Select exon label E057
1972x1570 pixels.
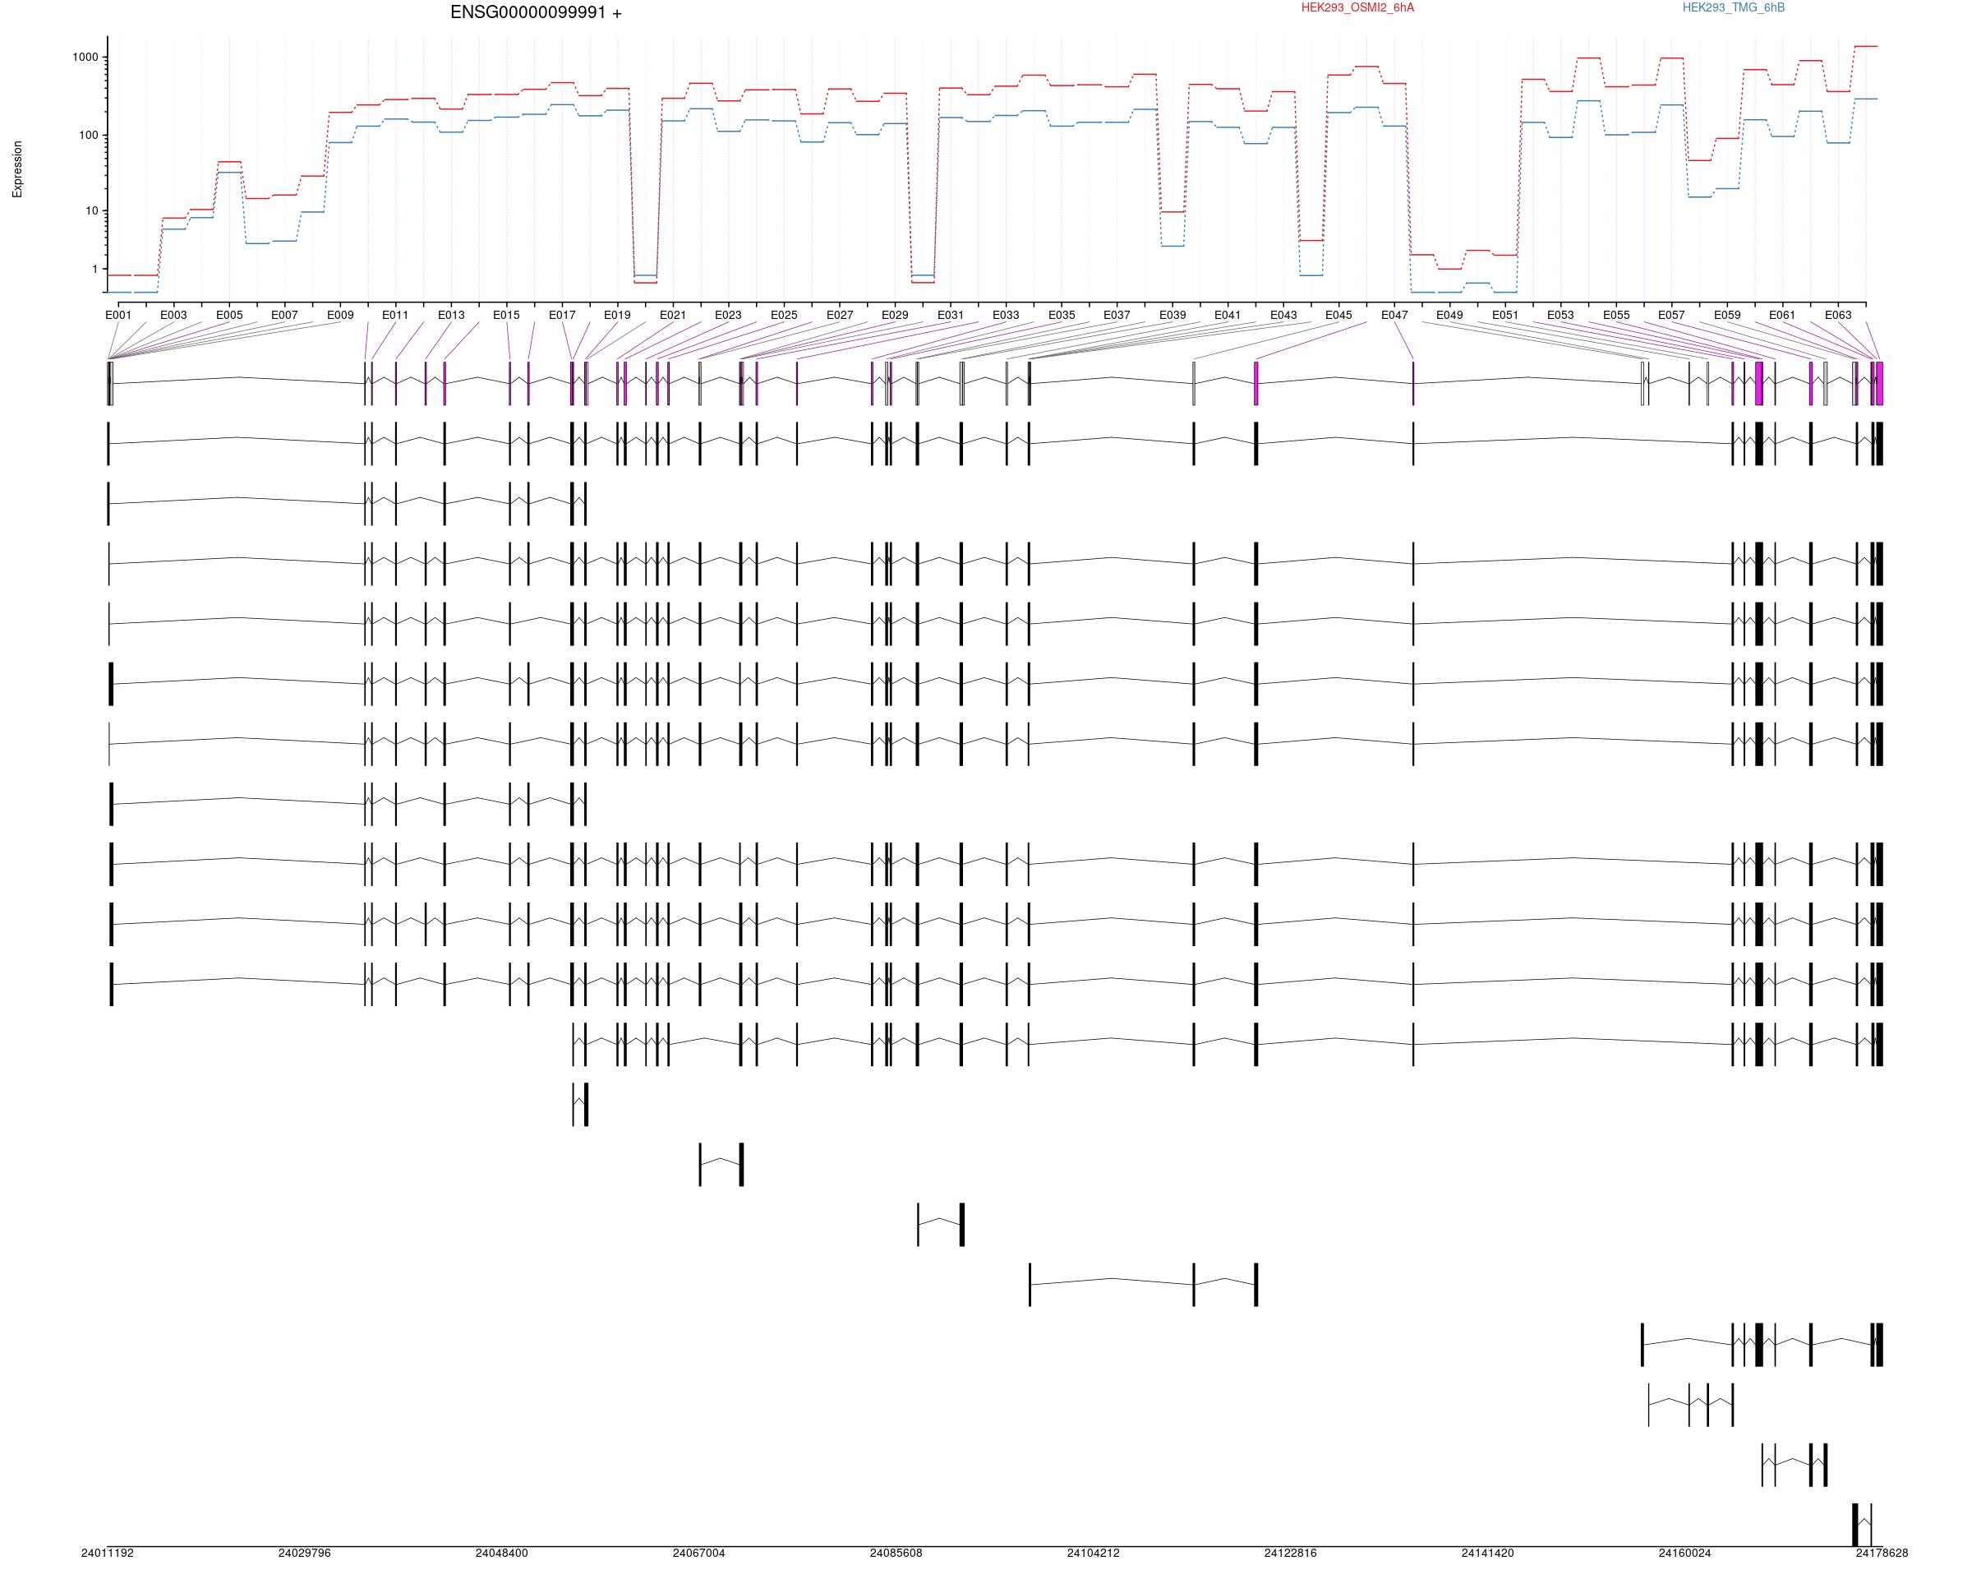(x=1671, y=316)
